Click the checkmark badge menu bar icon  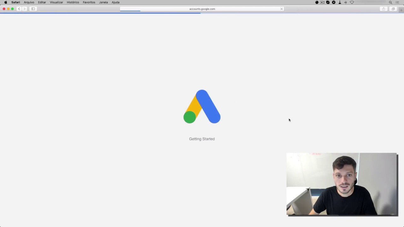[328, 2]
